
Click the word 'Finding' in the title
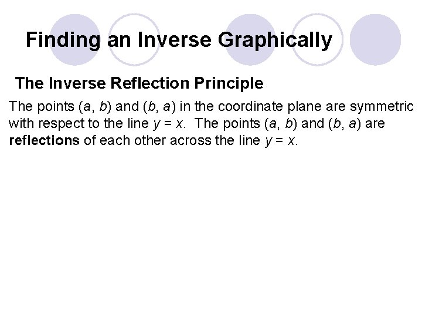[63, 40]
